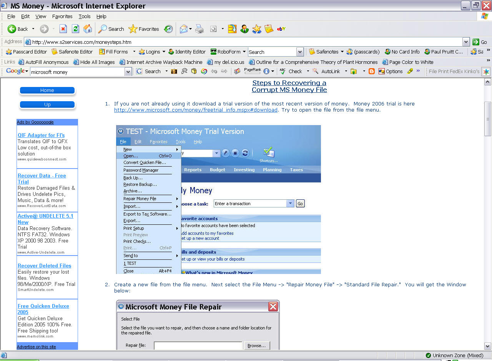Go to the browser Home page
The width and height of the screenshot is (492, 361).
88,29
